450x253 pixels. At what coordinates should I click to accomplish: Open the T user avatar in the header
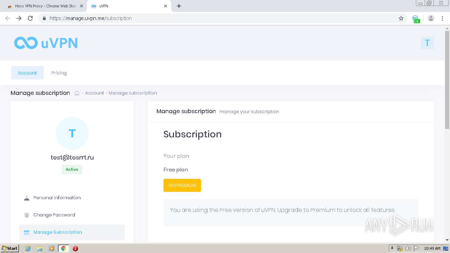coord(427,43)
